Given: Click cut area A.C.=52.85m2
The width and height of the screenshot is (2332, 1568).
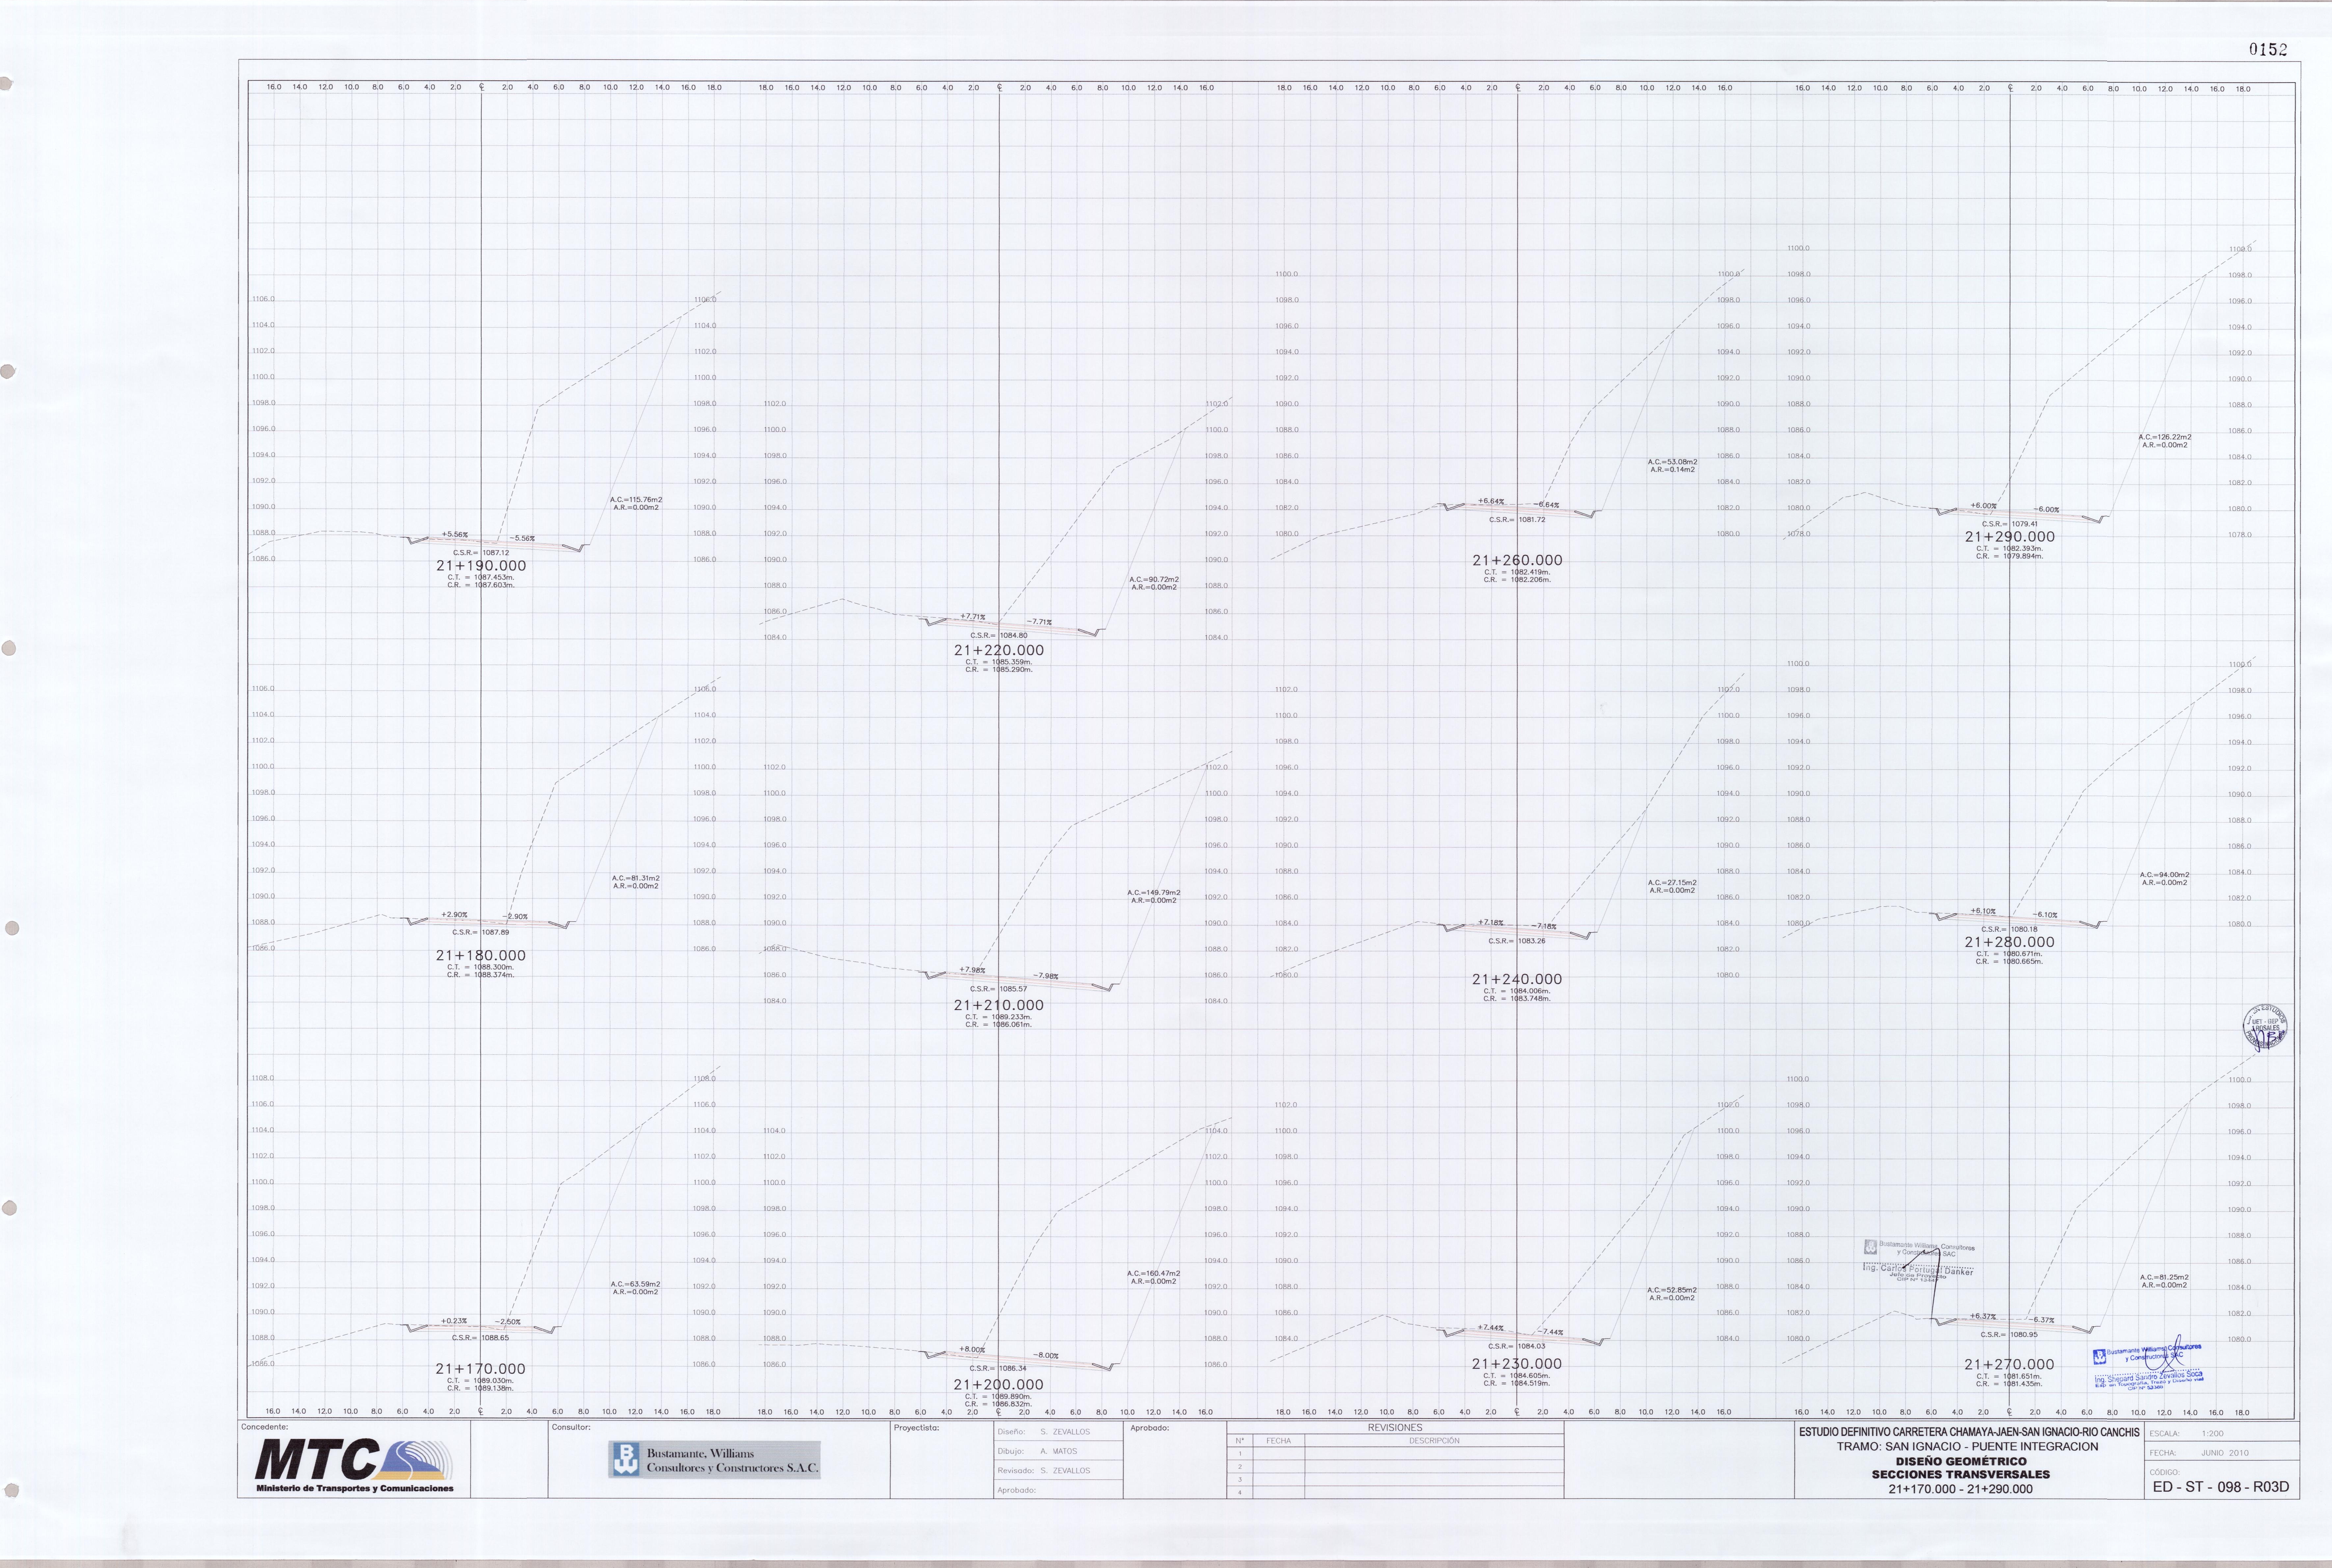Looking at the screenshot, I should click(1672, 1290).
